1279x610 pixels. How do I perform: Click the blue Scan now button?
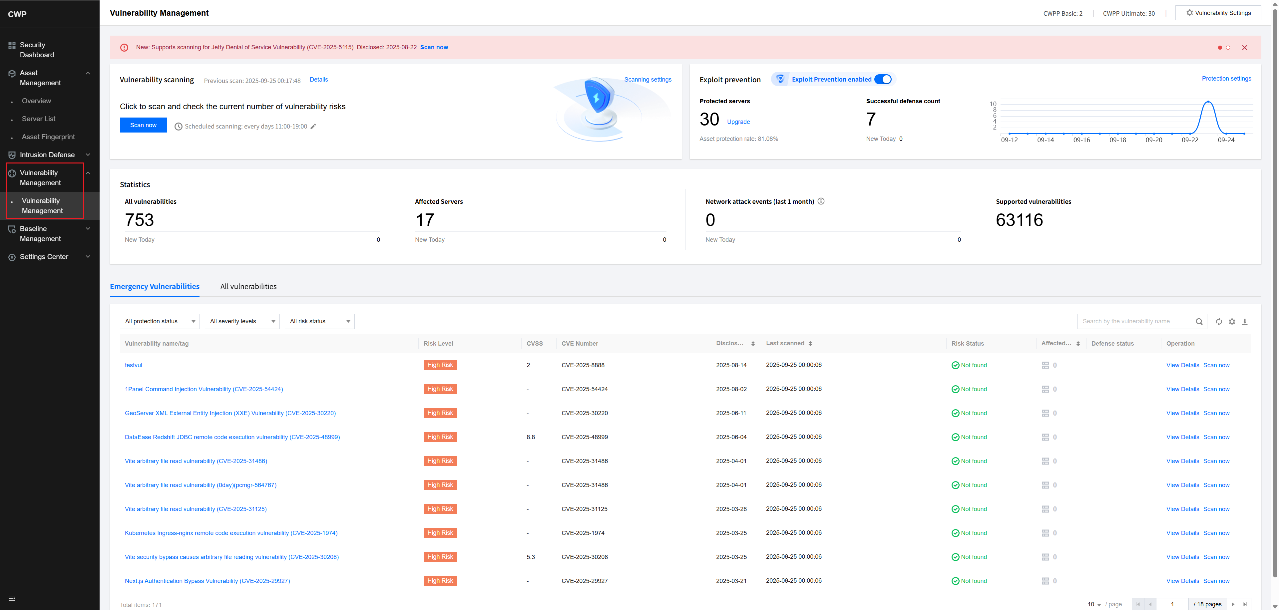coord(143,125)
